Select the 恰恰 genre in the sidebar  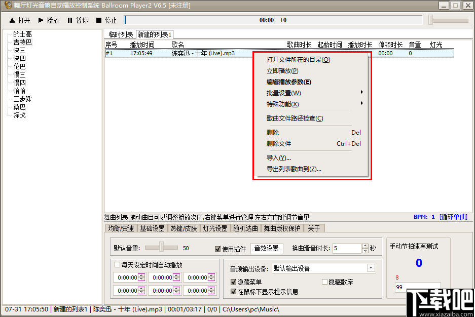click(x=20, y=90)
